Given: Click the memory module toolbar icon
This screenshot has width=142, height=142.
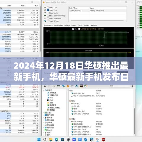Looking at the screenshot, I should [59, 86].
